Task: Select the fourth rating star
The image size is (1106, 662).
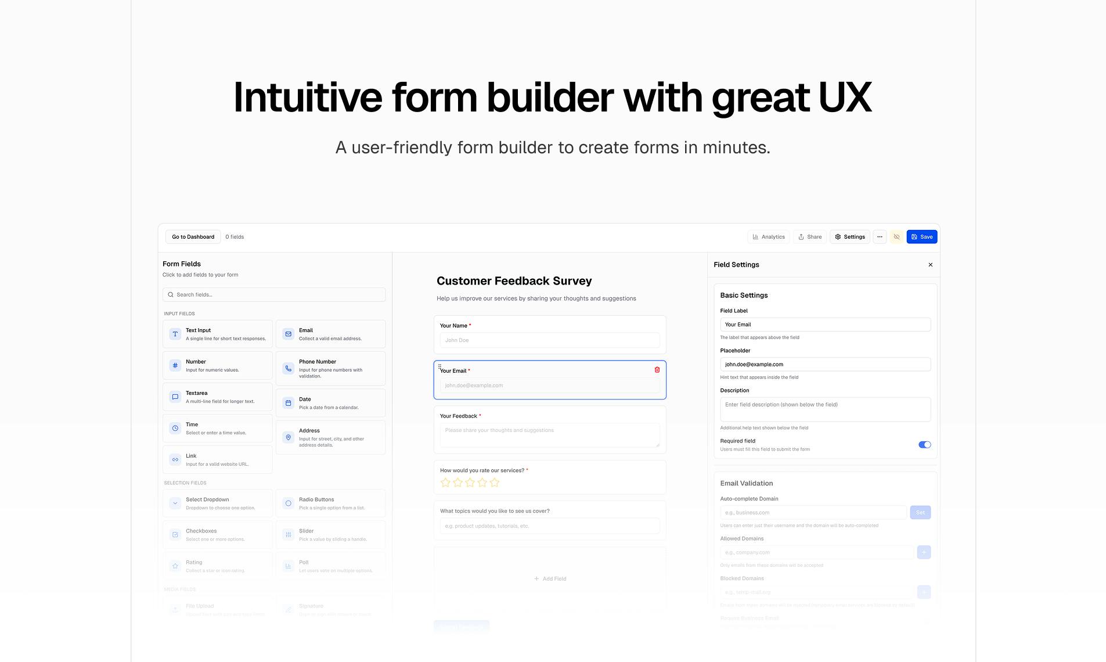Action: pos(482,483)
